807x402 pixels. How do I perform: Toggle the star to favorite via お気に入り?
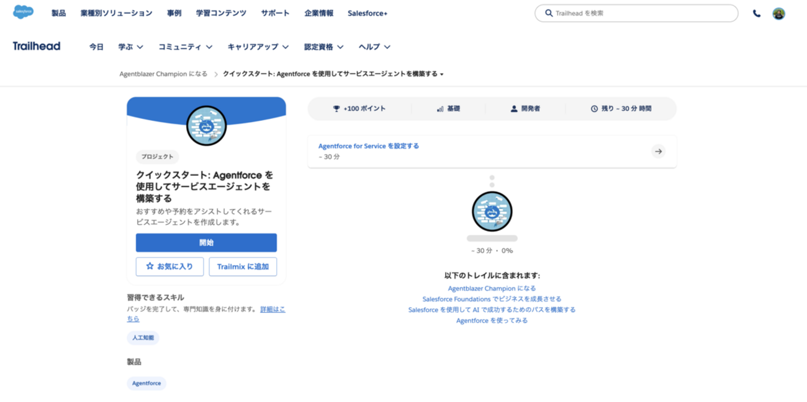coord(148,266)
